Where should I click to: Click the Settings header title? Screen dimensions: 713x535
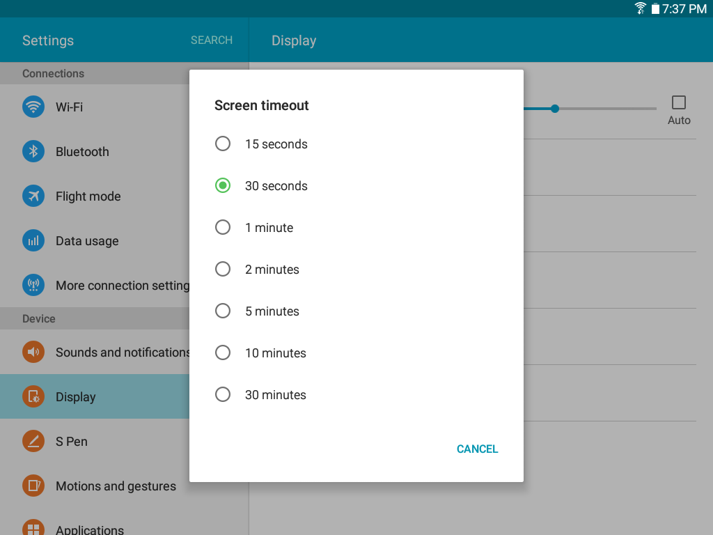(48, 40)
